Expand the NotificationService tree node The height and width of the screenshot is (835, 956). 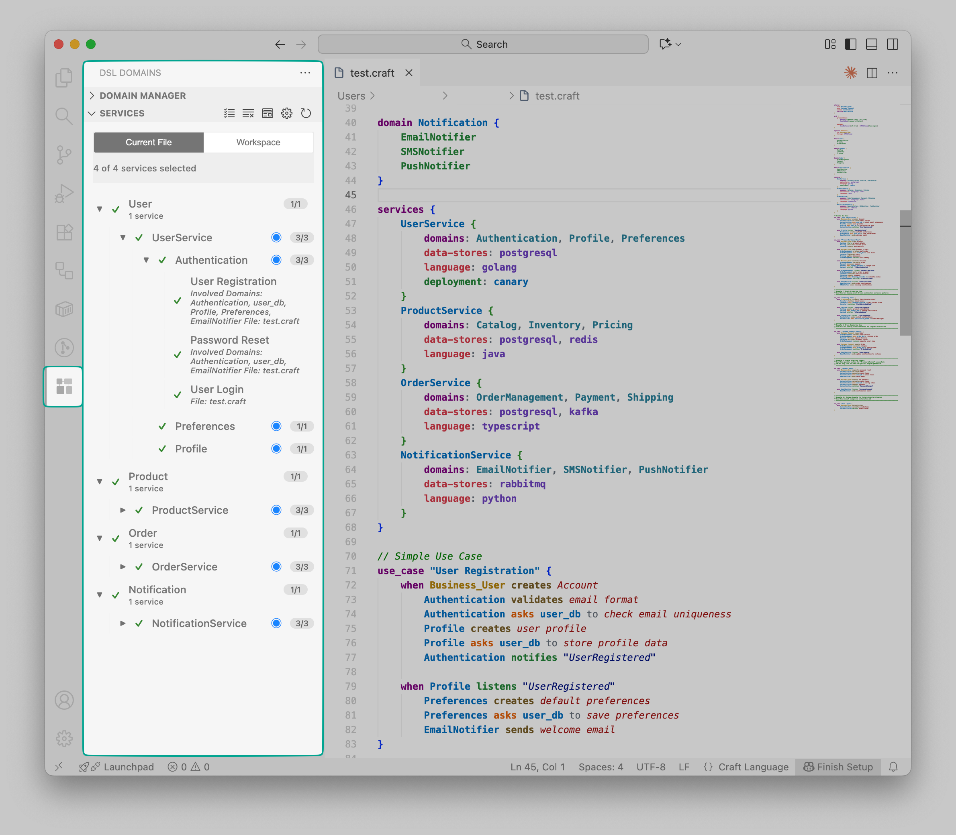tap(123, 623)
